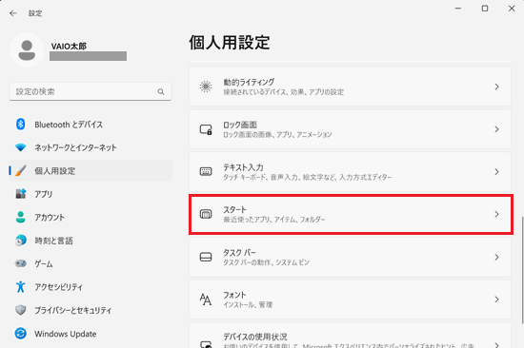This screenshot has width=524, height=348.
Task: Click the shield icon for privacy
Action: click(x=21, y=310)
